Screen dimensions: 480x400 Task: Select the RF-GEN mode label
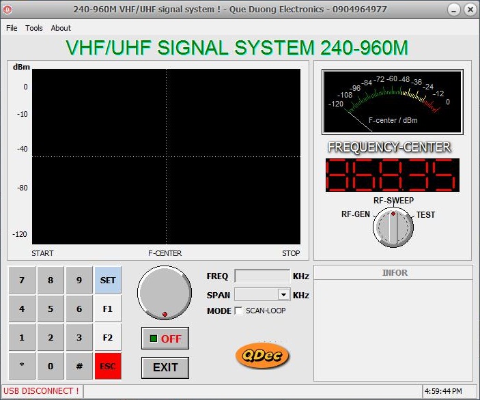click(x=356, y=214)
